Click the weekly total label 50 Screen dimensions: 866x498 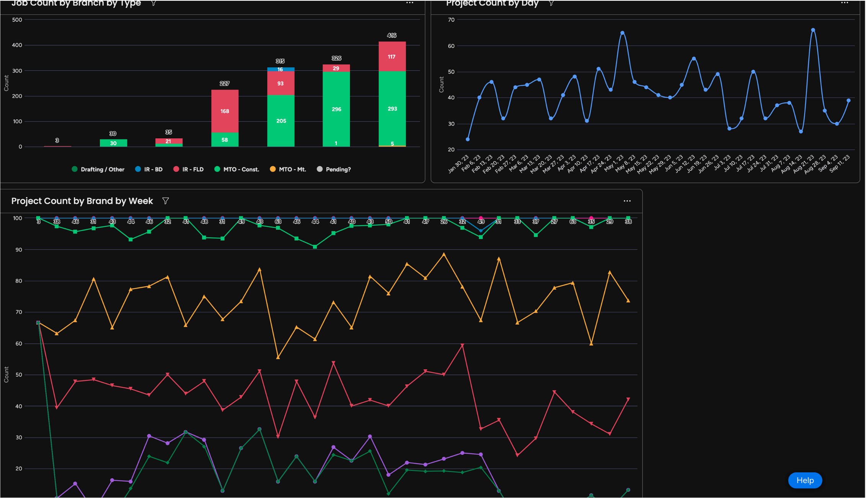pyautogui.click(x=388, y=222)
